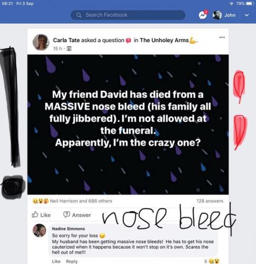256x264 pixels.
Task: Tap the thumbs-up Like icon on post
Action: click(x=35, y=214)
